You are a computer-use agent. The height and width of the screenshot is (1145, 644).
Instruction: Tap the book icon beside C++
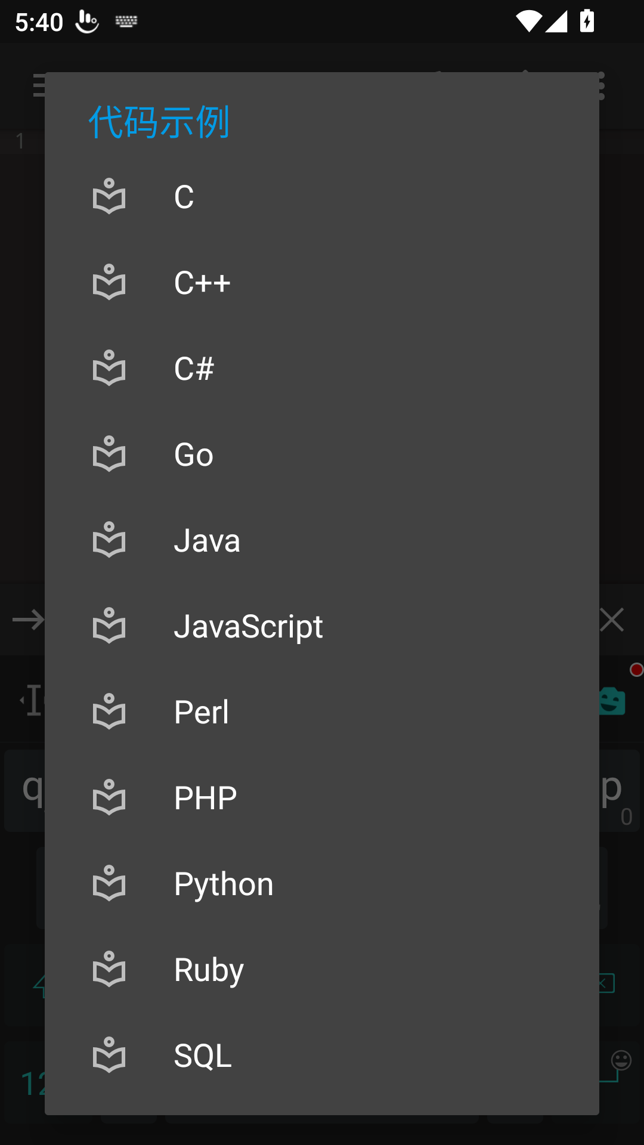click(109, 282)
